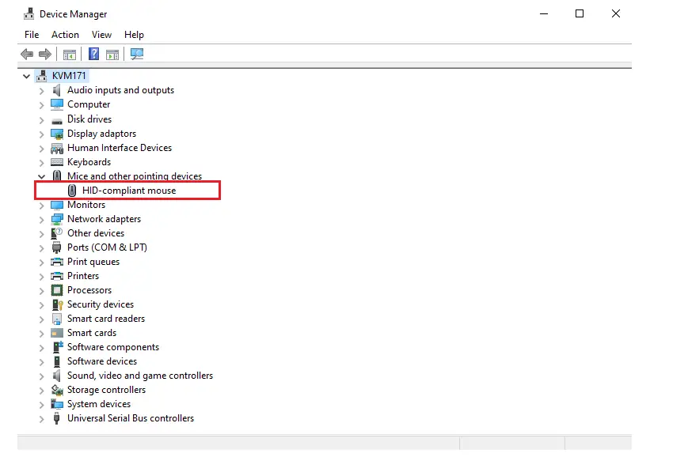Toggle the Show/Hide Console Tree icon
Viewport: 688px width, 457px height.
70,54
